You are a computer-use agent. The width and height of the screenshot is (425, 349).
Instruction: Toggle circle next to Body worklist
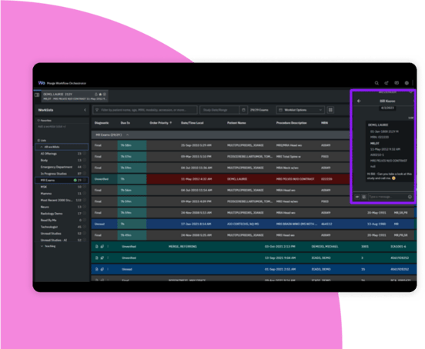(x=85, y=160)
